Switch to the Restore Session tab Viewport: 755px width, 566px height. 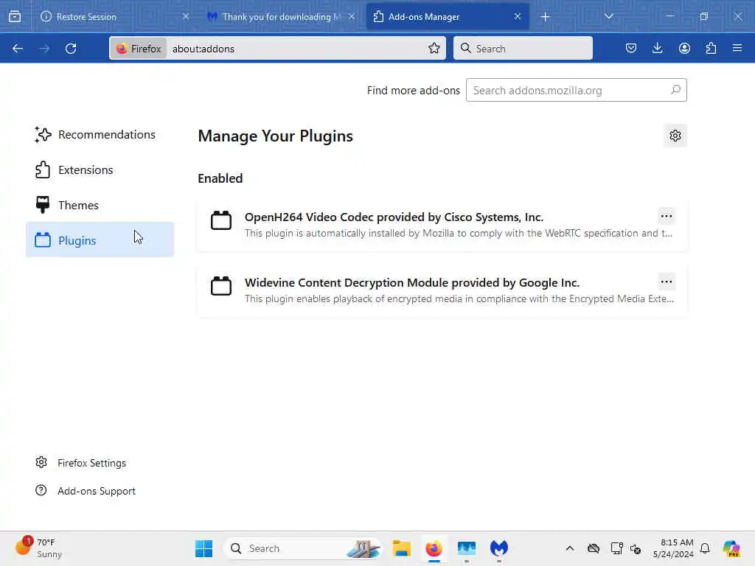pos(115,17)
